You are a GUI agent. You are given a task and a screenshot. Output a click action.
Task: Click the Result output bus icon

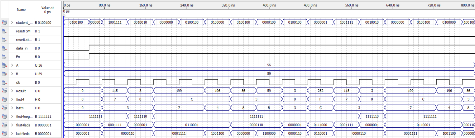click(4, 91)
